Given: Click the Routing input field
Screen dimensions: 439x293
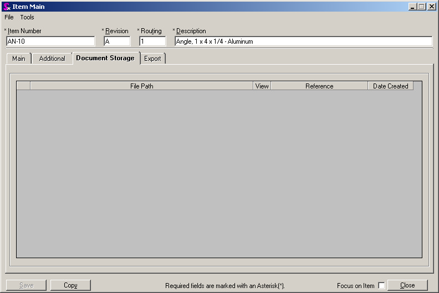Looking at the screenshot, I should click(x=152, y=41).
